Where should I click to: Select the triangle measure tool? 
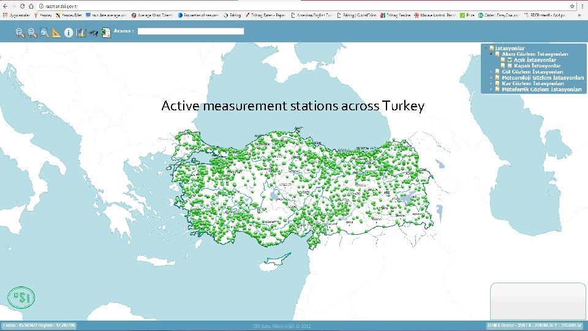pyautogui.click(x=56, y=32)
